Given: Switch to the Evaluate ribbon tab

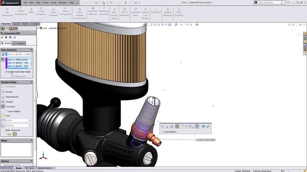Looking at the screenshot, I should (x=35, y=24).
